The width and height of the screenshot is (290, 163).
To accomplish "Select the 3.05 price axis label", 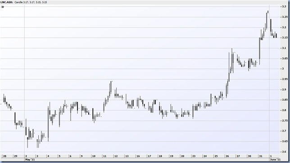I will tap(285, 59).
